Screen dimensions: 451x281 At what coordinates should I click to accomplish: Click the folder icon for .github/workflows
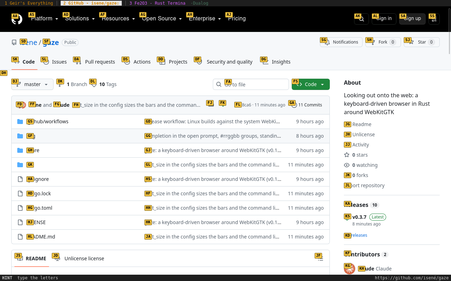tap(20, 122)
